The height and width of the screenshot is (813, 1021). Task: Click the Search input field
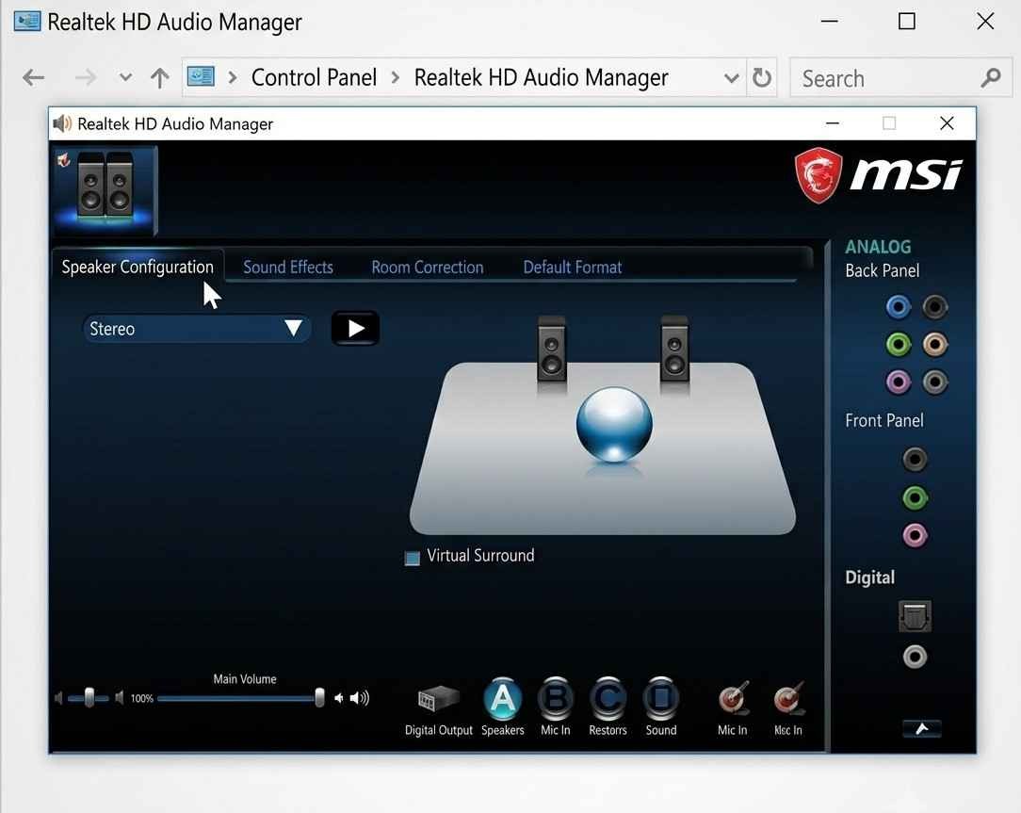pos(888,78)
